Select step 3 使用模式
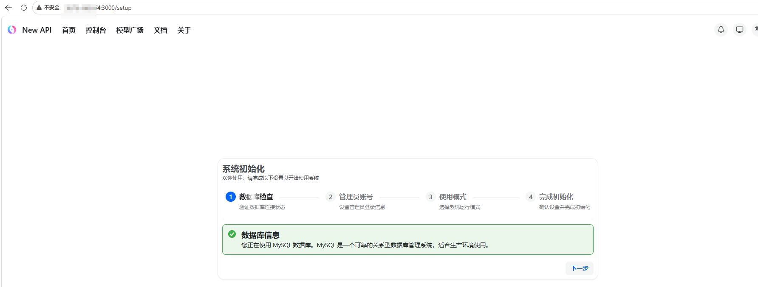The height and width of the screenshot is (287, 758). click(x=446, y=197)
